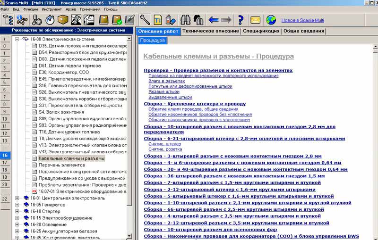This screenshot has width=378, height=240.
Task: Click the globe icon
Action: click(271, 20)
